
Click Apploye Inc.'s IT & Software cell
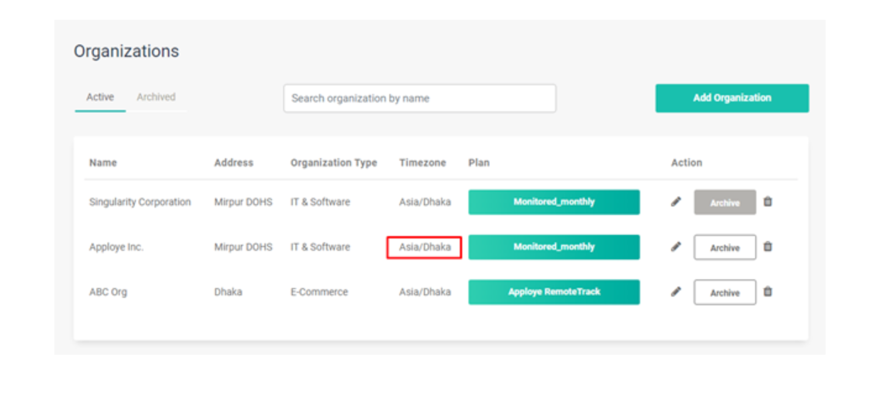click(320, 247)
